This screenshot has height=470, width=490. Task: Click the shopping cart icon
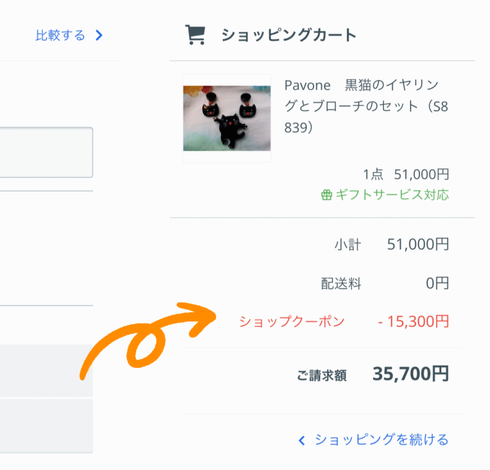coord(195,35)
